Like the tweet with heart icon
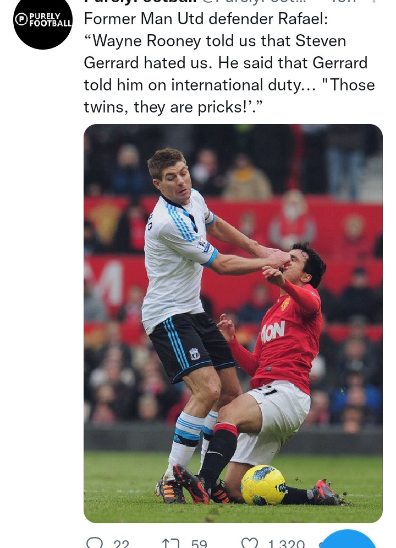The image size is (396, 548). pyautogui.click(x=250, y=542)
